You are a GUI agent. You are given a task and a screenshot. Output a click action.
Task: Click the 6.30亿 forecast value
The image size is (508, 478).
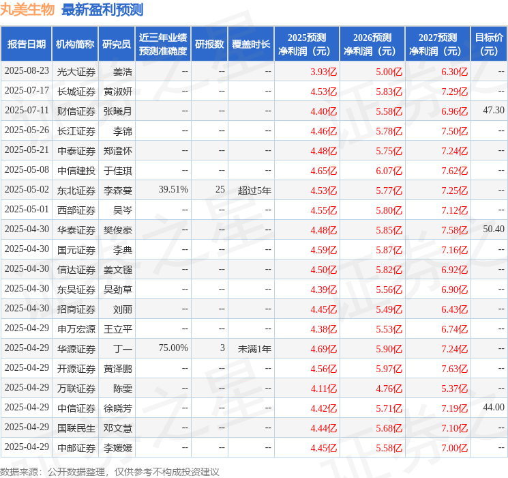(455, 72)
